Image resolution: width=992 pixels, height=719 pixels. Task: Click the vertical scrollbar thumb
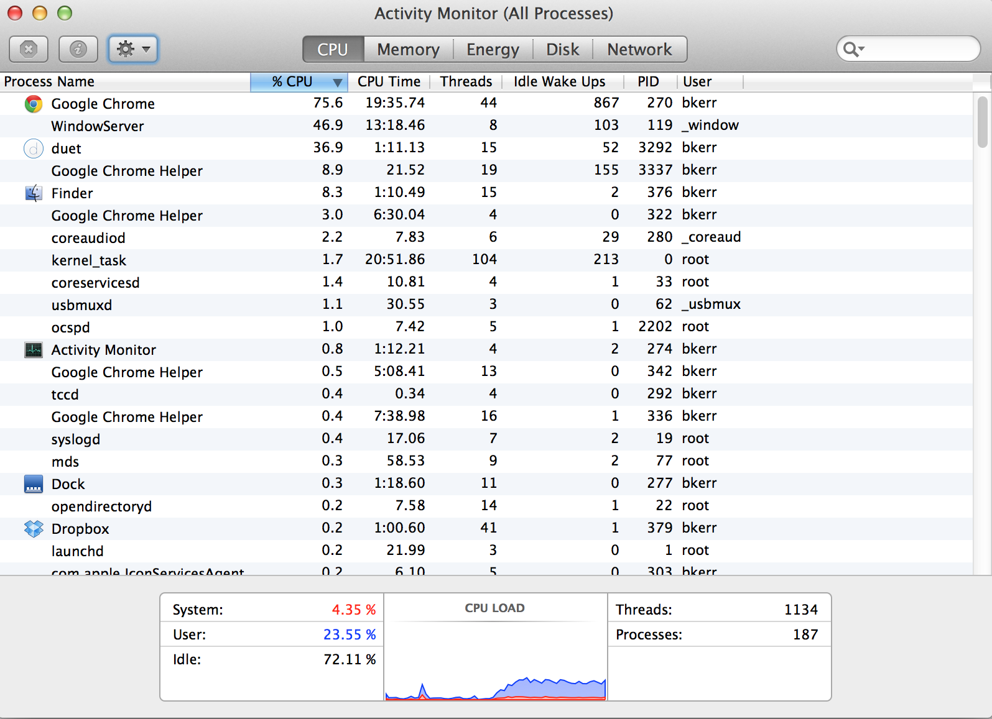(x=982, y=122)
